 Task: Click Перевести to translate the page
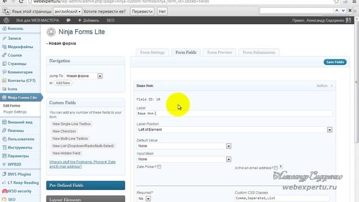(142, 11)
